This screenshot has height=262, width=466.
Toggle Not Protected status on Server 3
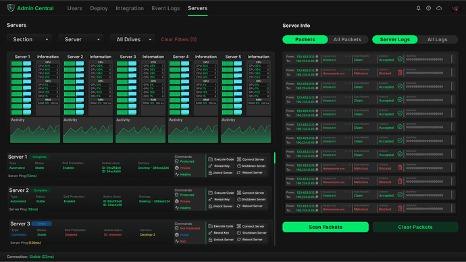[x=187, y=228]
